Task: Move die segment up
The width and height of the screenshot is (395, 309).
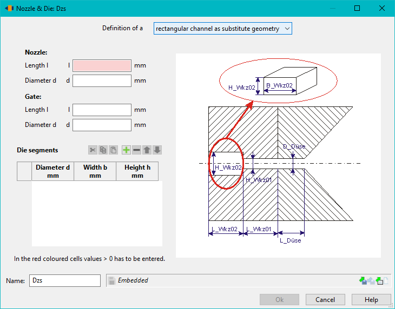Action: coord(147,150)
